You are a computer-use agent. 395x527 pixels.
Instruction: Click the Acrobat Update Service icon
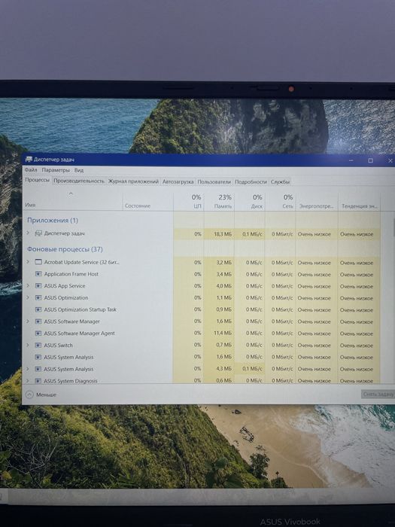pos(38,262)
